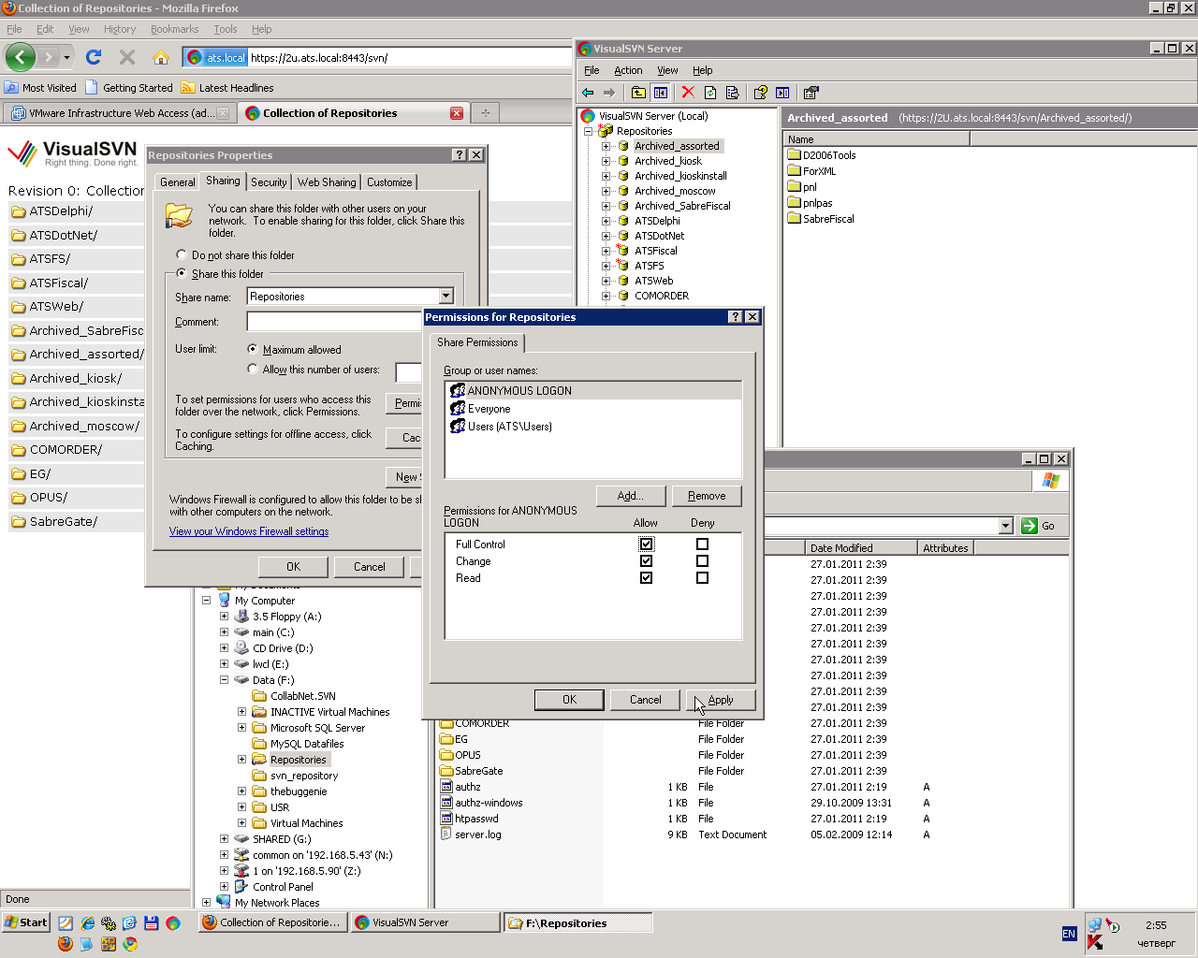The width and height of the screenshot is (1198, 958).
Task: Click Add... in Permissions dialog
Action: [631, 496]
